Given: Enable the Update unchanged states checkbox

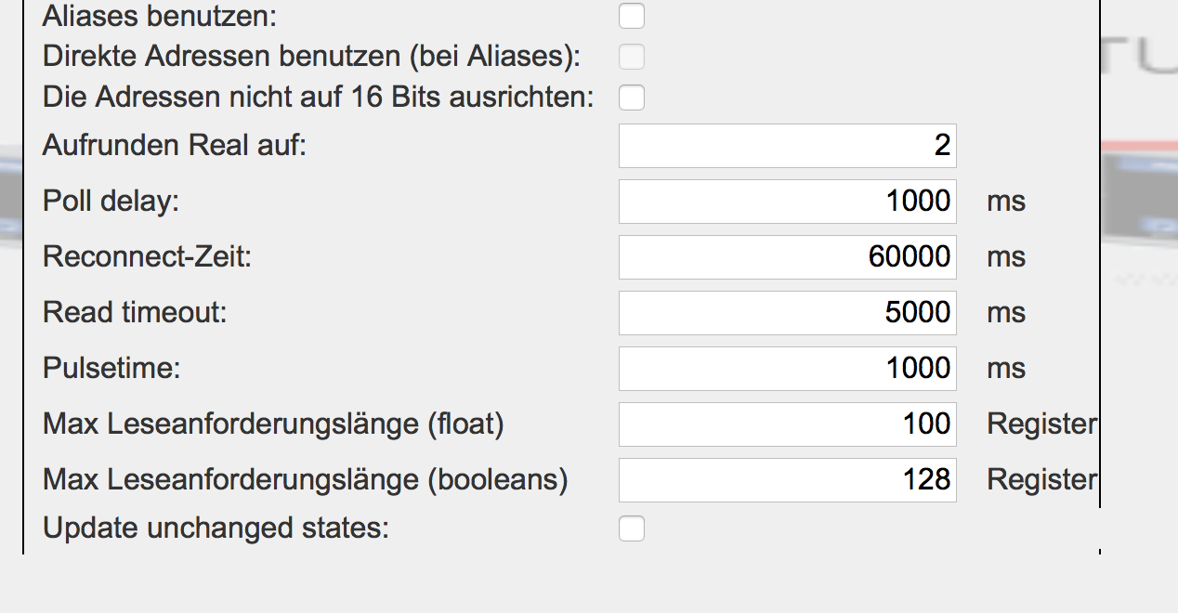Looking at the screenshot, I should coord(632,528).
